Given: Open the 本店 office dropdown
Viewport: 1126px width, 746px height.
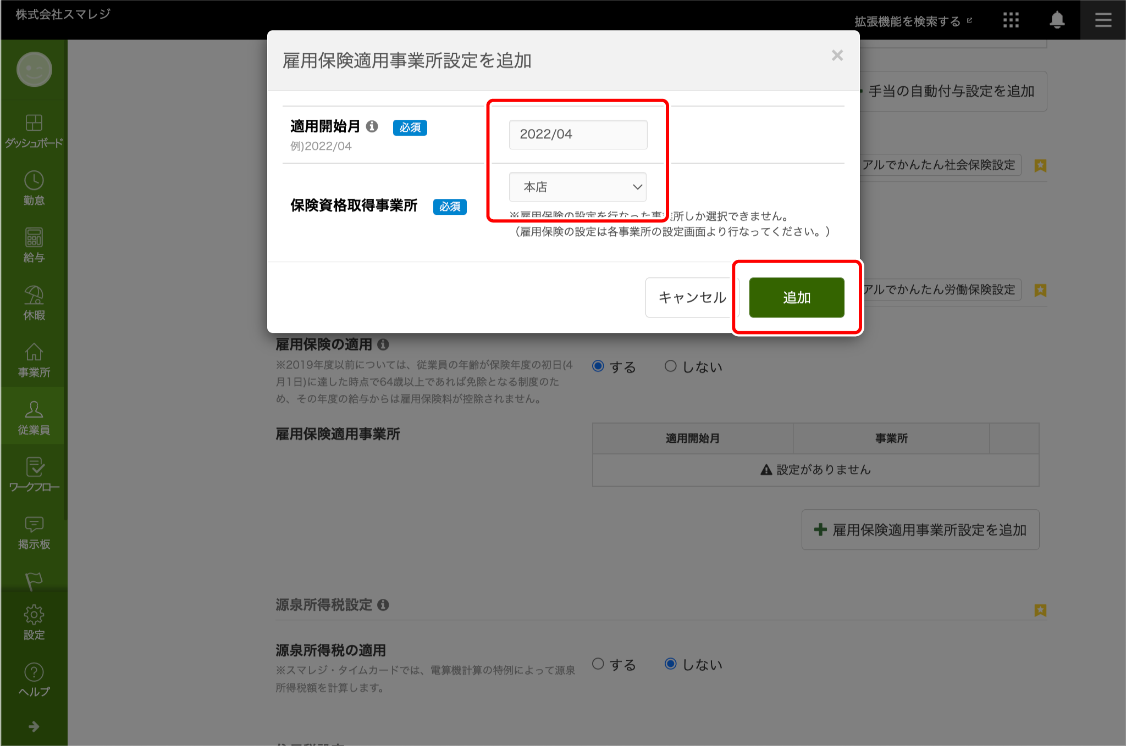Looking at the screenshot, I should click(x=577, y=187).
